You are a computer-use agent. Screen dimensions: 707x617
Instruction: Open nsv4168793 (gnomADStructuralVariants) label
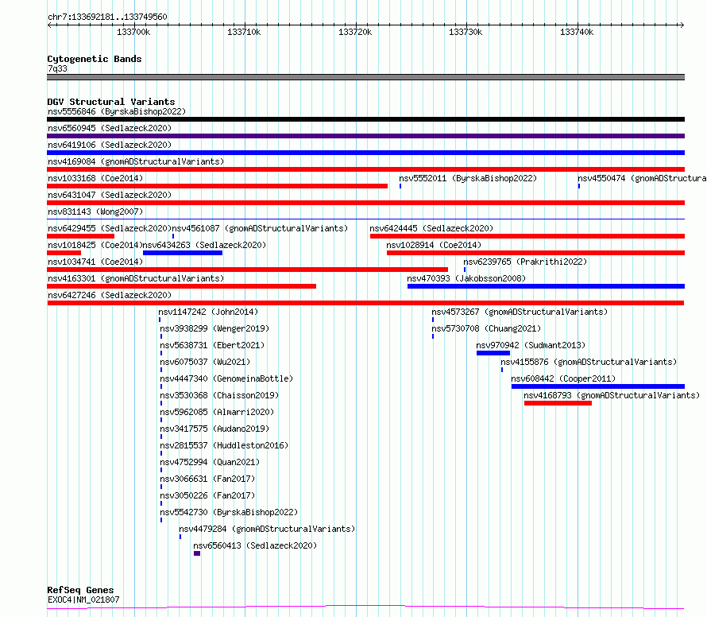point(612,395)
